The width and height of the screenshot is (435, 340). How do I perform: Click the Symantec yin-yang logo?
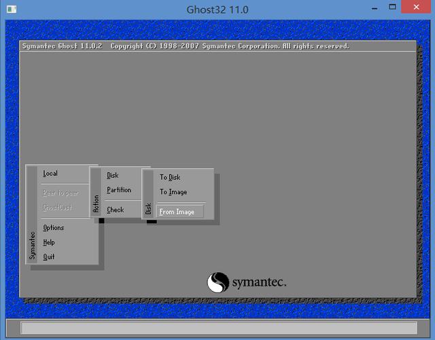[x=218, y=282]
